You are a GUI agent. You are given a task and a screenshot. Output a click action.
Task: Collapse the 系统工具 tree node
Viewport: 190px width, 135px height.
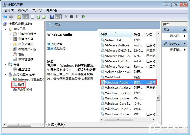(6, 29)
